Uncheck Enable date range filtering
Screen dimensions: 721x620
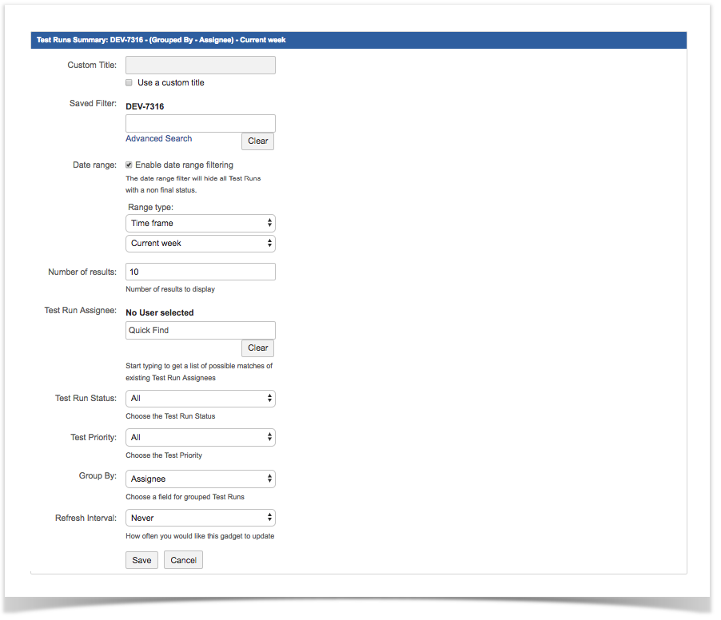tap(129, 165)
